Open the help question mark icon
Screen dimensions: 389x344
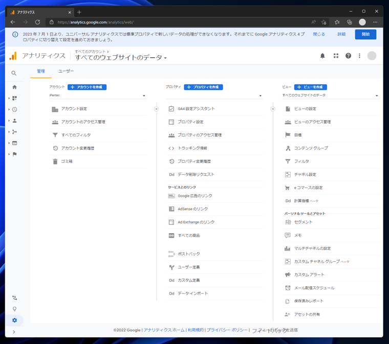pyautogui.click(x=349, y=56)
